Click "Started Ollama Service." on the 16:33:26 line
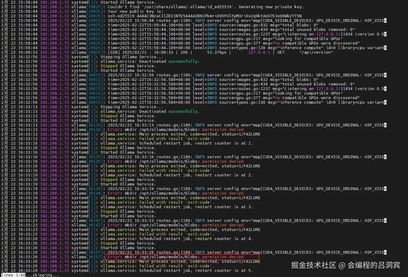408x277 pixels. (x=128, y=248)
